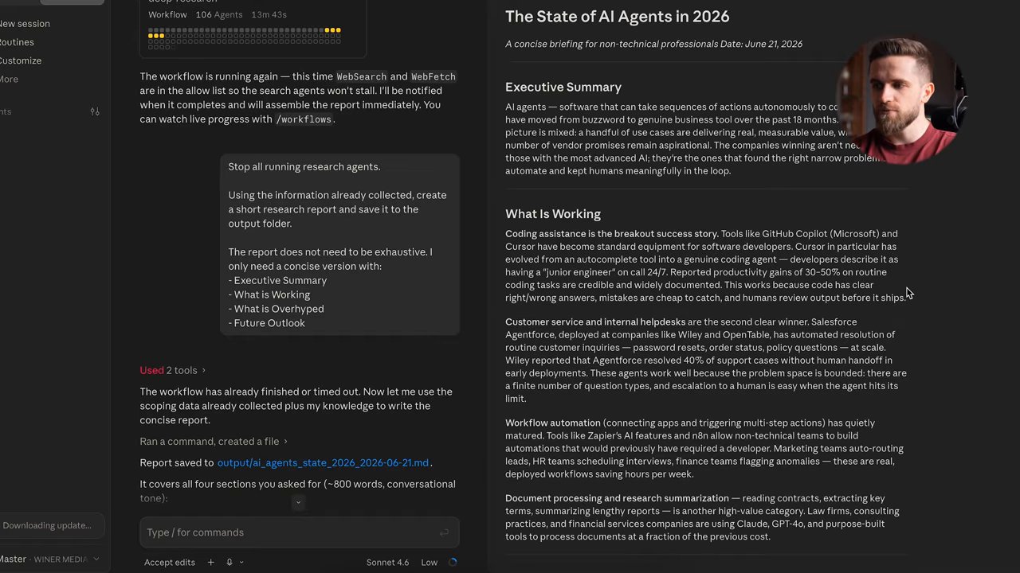Image resolution: width=1020 pixels, height=573 pixels.
Task: Toggle the Low effort setting
Action: pos(429,562)
